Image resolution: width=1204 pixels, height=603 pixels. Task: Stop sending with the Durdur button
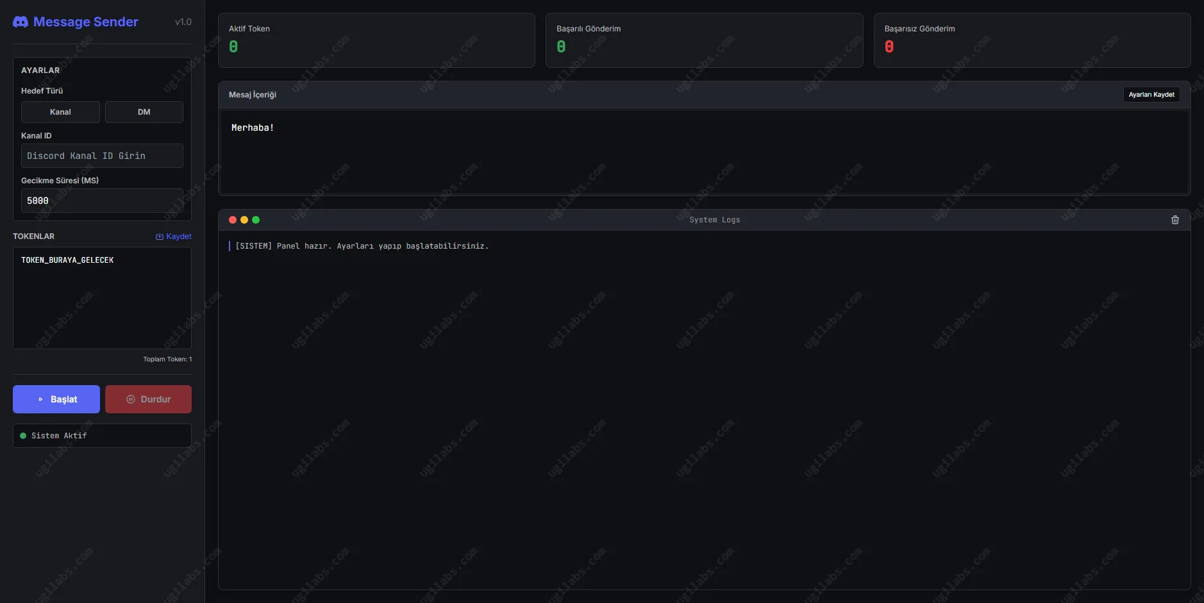click(148, 399)
